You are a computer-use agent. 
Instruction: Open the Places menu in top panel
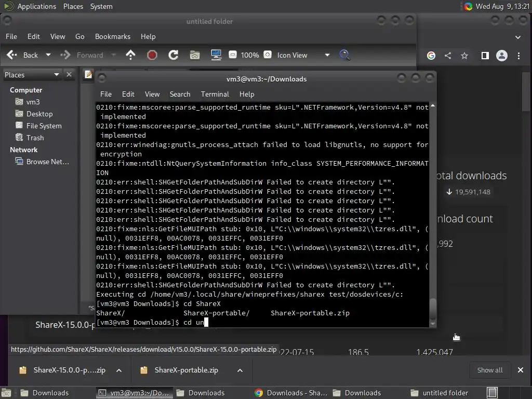click(73, 6)
